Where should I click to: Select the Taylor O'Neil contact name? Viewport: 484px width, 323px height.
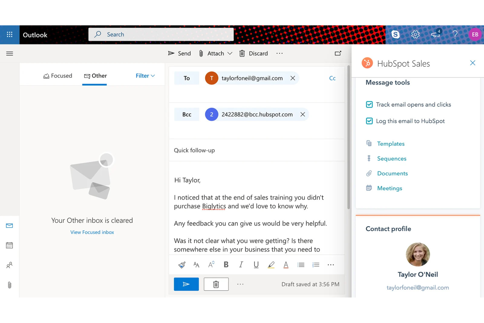tap(418, 275)
